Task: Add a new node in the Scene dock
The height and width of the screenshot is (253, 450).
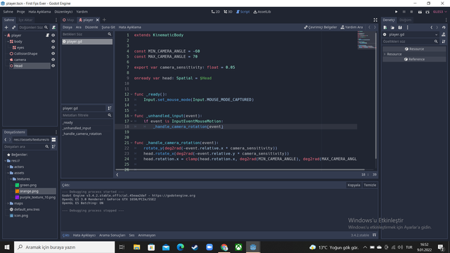Action: [x=6, y=27]
